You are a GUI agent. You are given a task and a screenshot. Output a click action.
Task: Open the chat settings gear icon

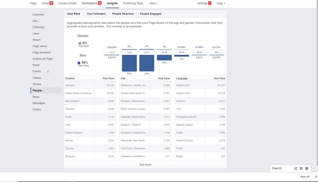[x=306, y=168]
